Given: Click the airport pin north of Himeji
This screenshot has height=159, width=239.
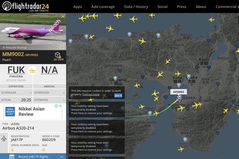Looking at the screenshot, I should click(x=158, y=35).
